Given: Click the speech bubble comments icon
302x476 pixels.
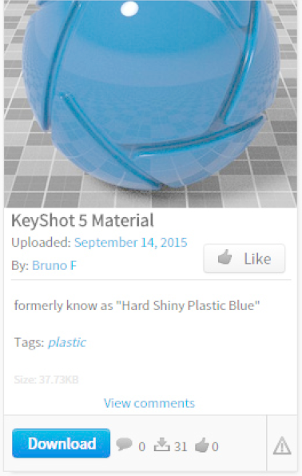Looking at the screenshot, I should pos(124,444).
